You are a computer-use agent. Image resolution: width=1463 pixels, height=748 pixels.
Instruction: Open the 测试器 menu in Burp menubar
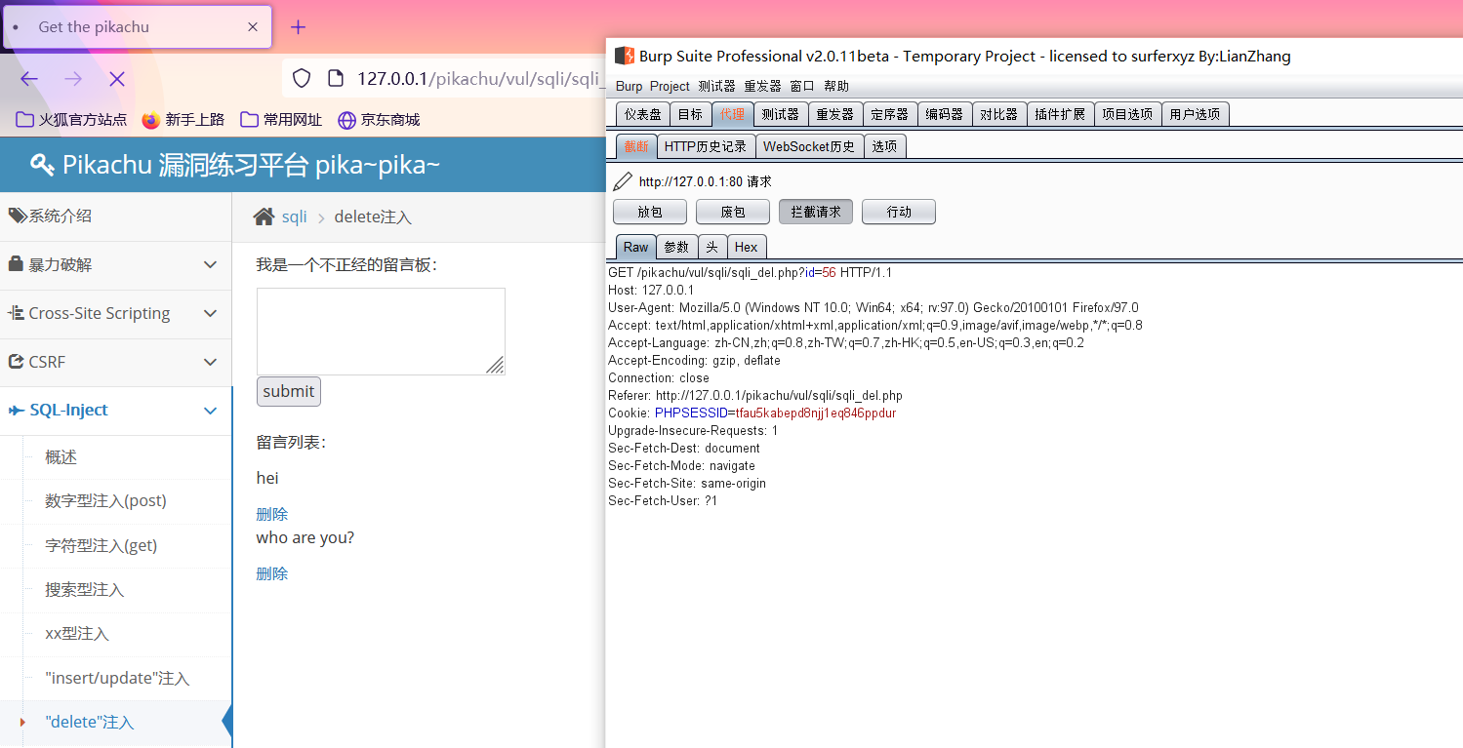coord(716,86)
